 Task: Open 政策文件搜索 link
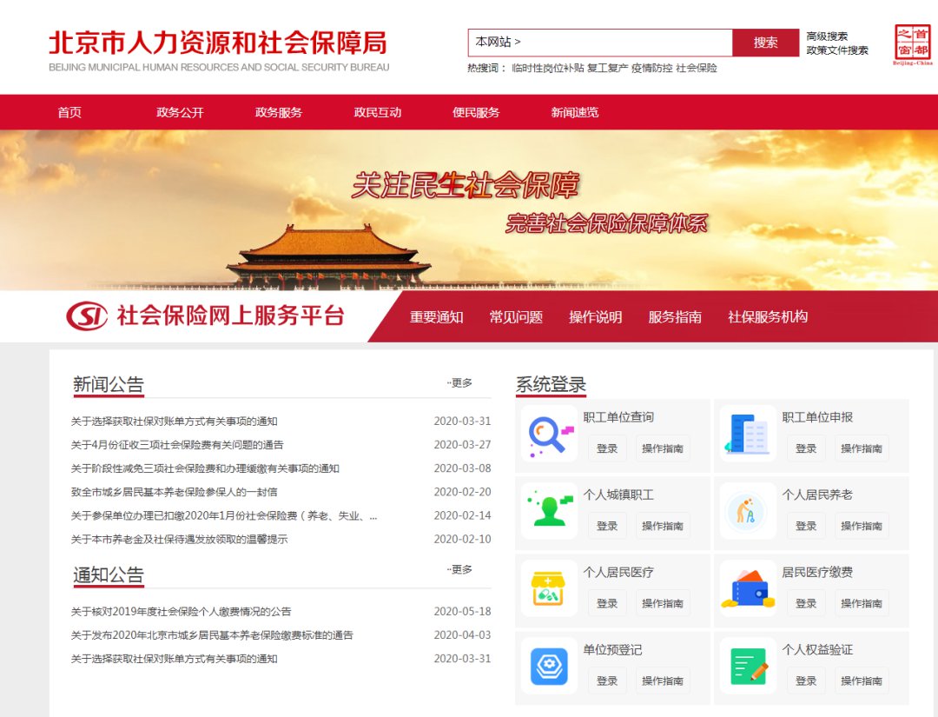(x=837, y=50)
